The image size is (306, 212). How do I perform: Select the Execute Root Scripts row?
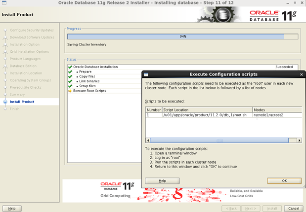click(105, 91)
